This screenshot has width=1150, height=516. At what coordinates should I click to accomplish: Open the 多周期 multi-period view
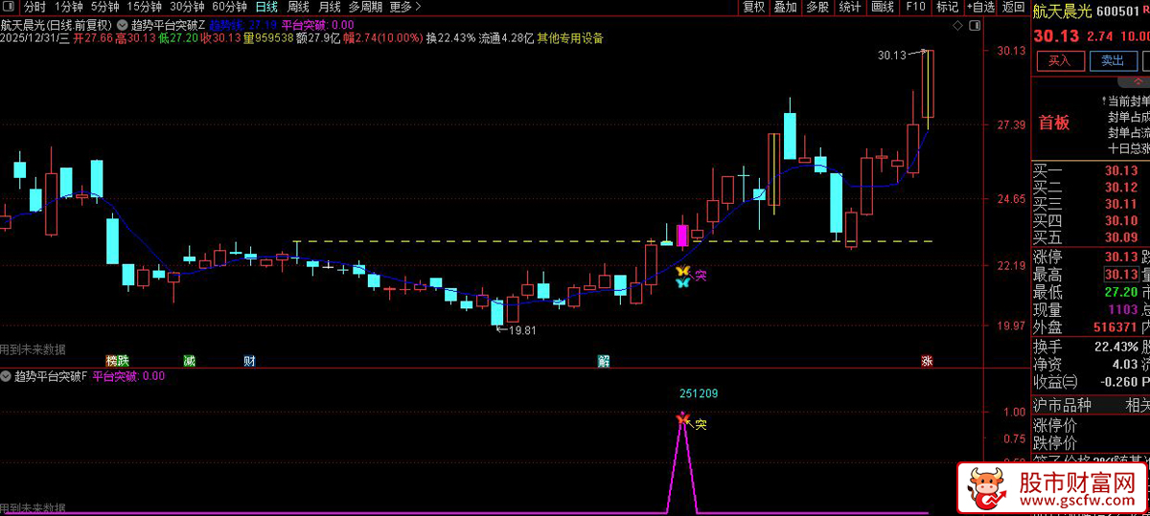click(365, 7)
